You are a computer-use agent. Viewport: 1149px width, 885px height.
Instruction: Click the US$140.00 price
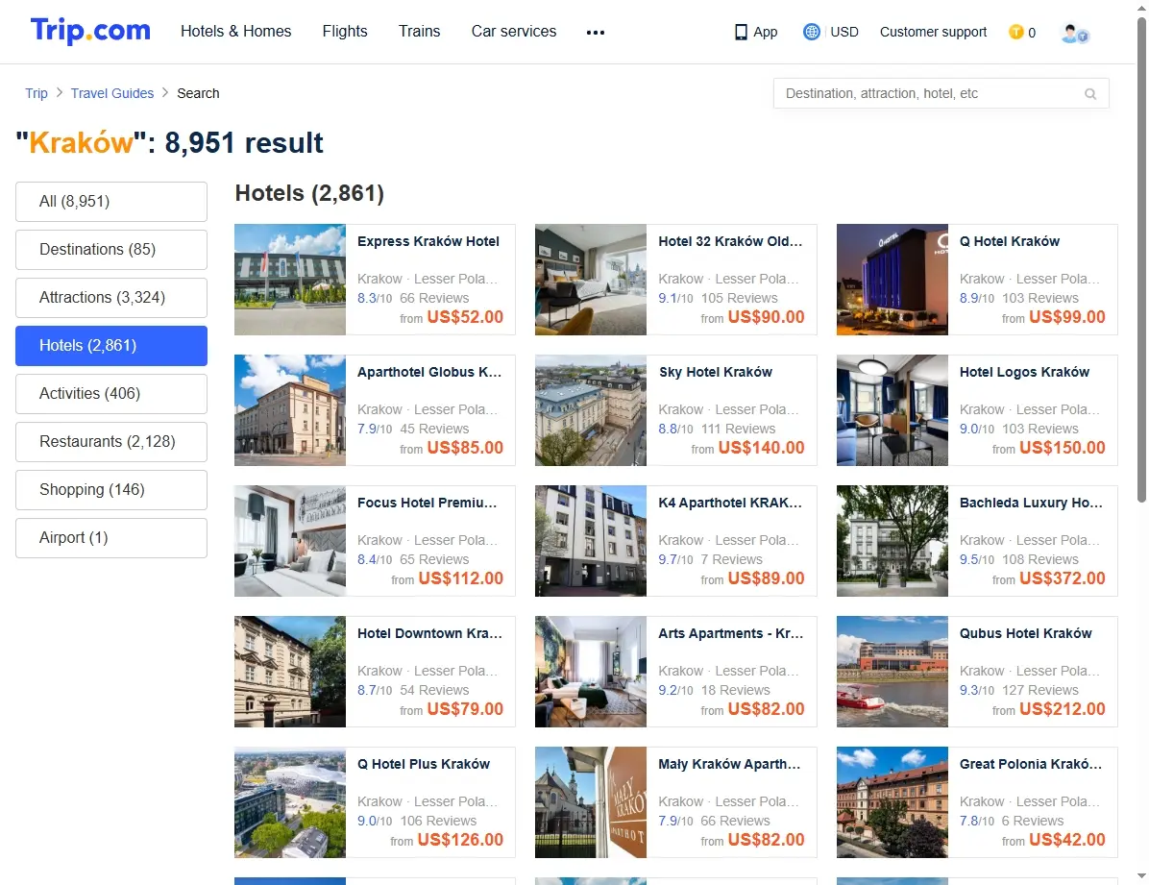762,447
